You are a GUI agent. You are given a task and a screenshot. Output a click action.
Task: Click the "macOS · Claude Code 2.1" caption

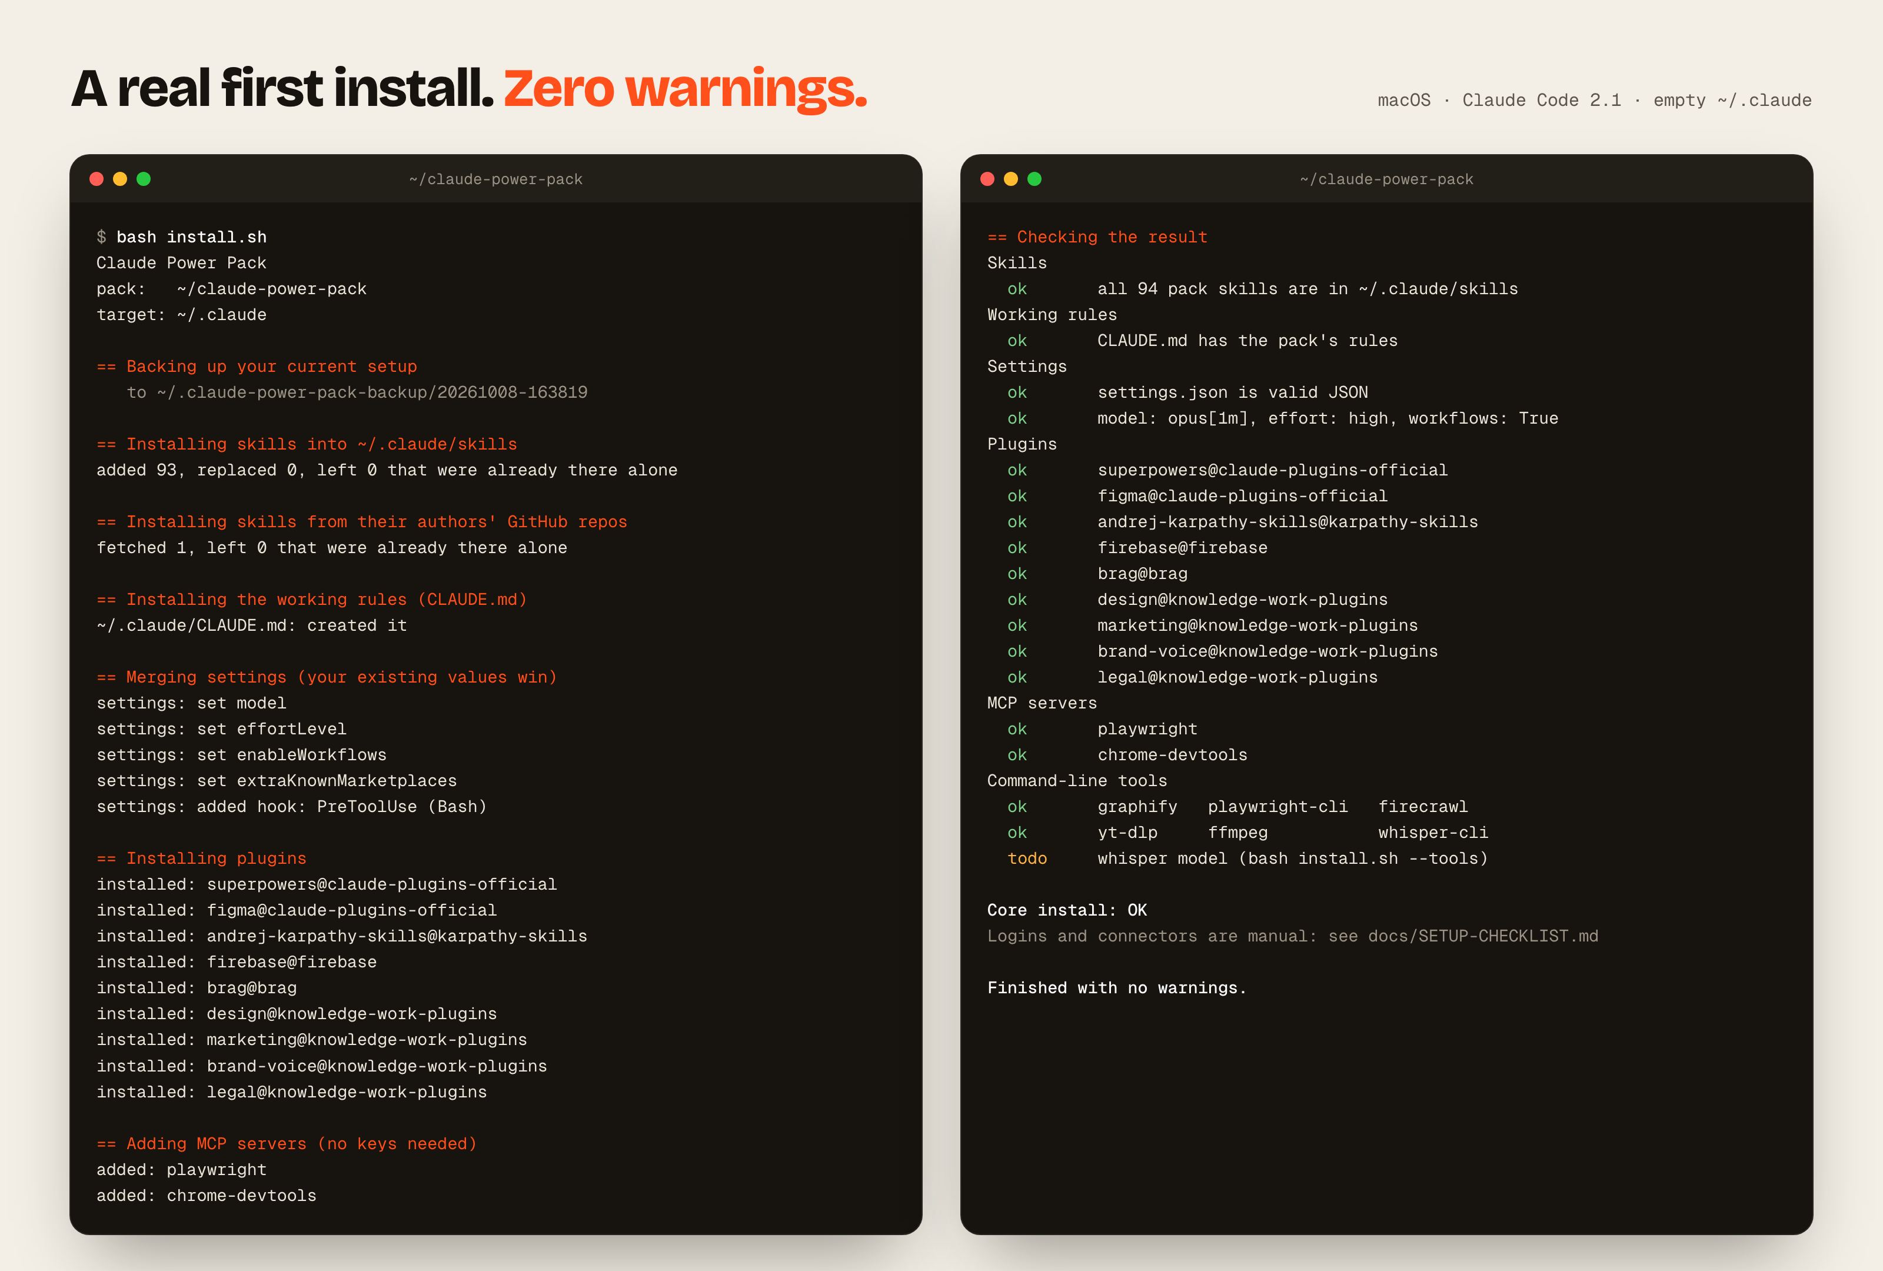1499,101
